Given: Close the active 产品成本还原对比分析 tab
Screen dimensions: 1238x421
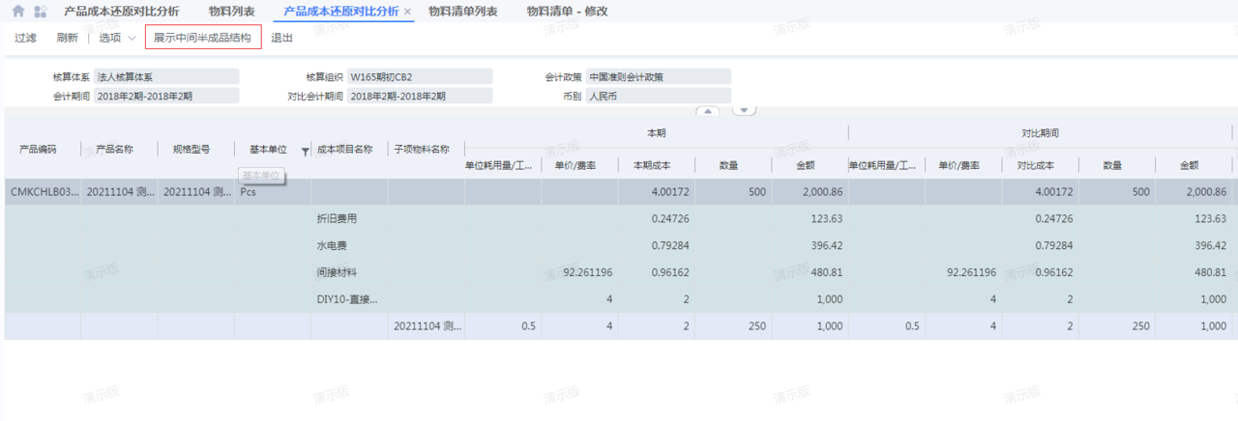Looking at the screenshot, I should coord(407,12).
